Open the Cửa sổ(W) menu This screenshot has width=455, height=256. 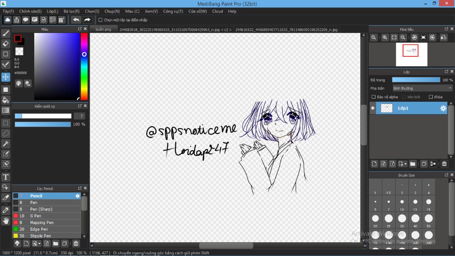pos(198,11)
